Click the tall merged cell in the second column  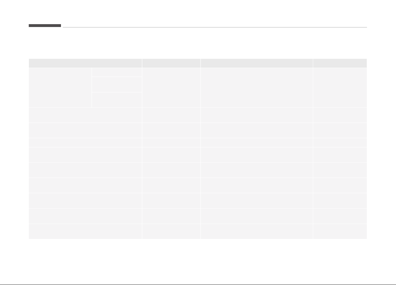[171, 87]
